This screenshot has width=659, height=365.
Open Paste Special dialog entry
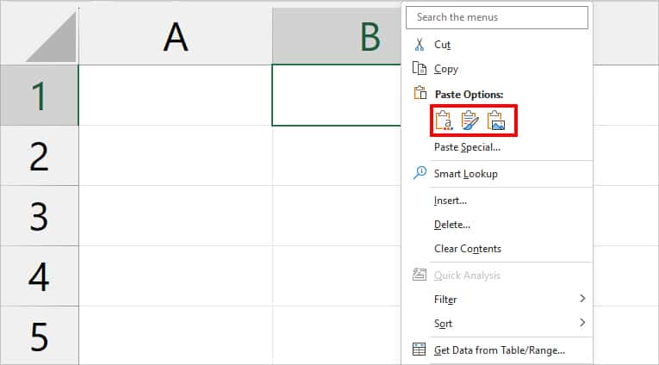point(467,147)
